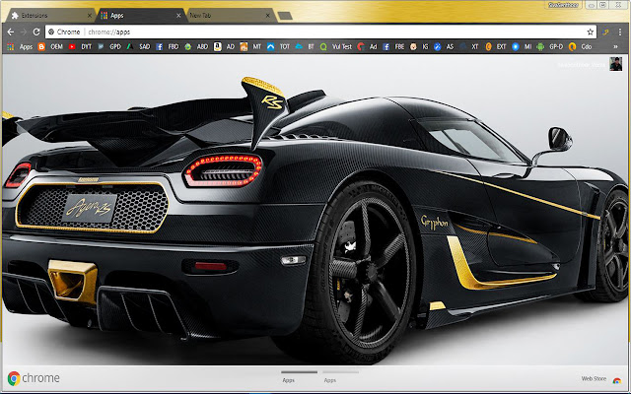Screen dimensions: 631x394
Task: Close the Extensions tab
Action: [x=90, y=16]
